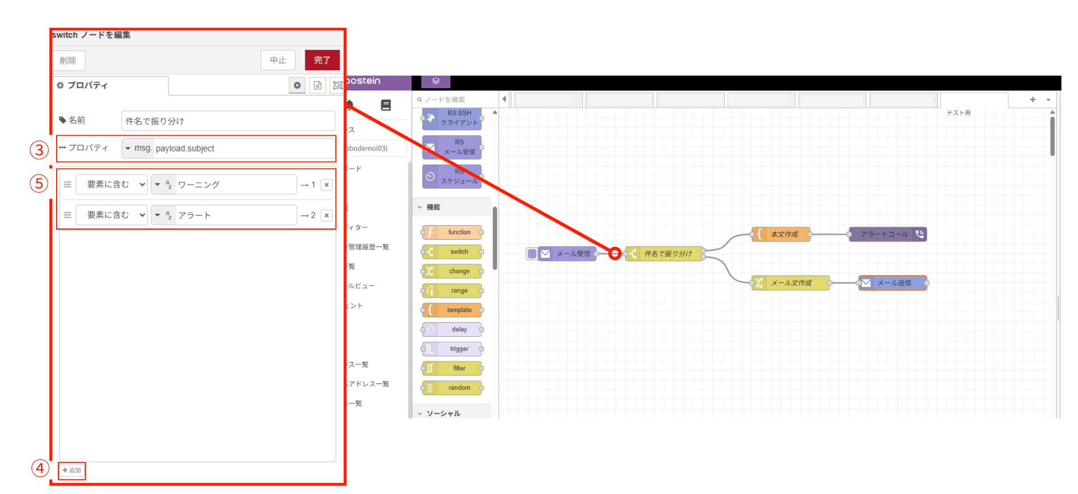The width and height of the screenshot is (1078, 494).
Task: Remove the アラート rule with x
Action: [x=326, y=216]
